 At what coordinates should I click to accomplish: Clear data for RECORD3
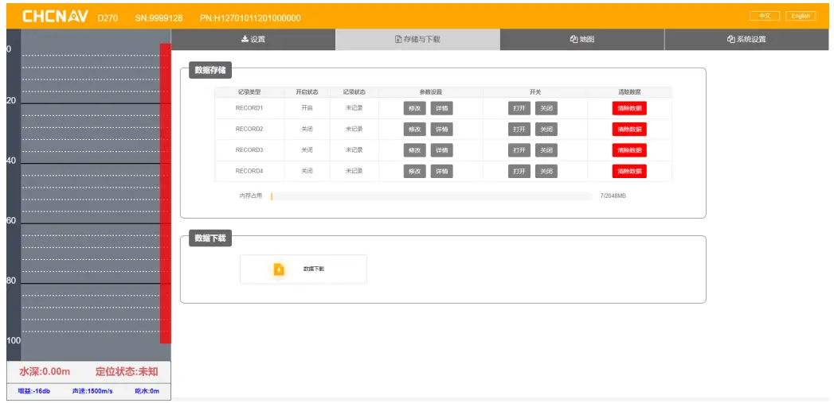tap(629, 150)
